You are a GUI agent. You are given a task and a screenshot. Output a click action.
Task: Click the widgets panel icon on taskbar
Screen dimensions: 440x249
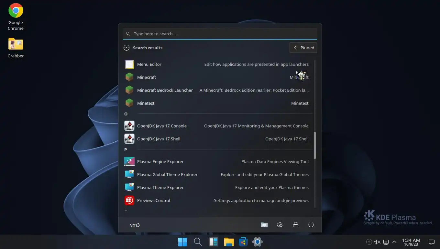click(214, 242)
